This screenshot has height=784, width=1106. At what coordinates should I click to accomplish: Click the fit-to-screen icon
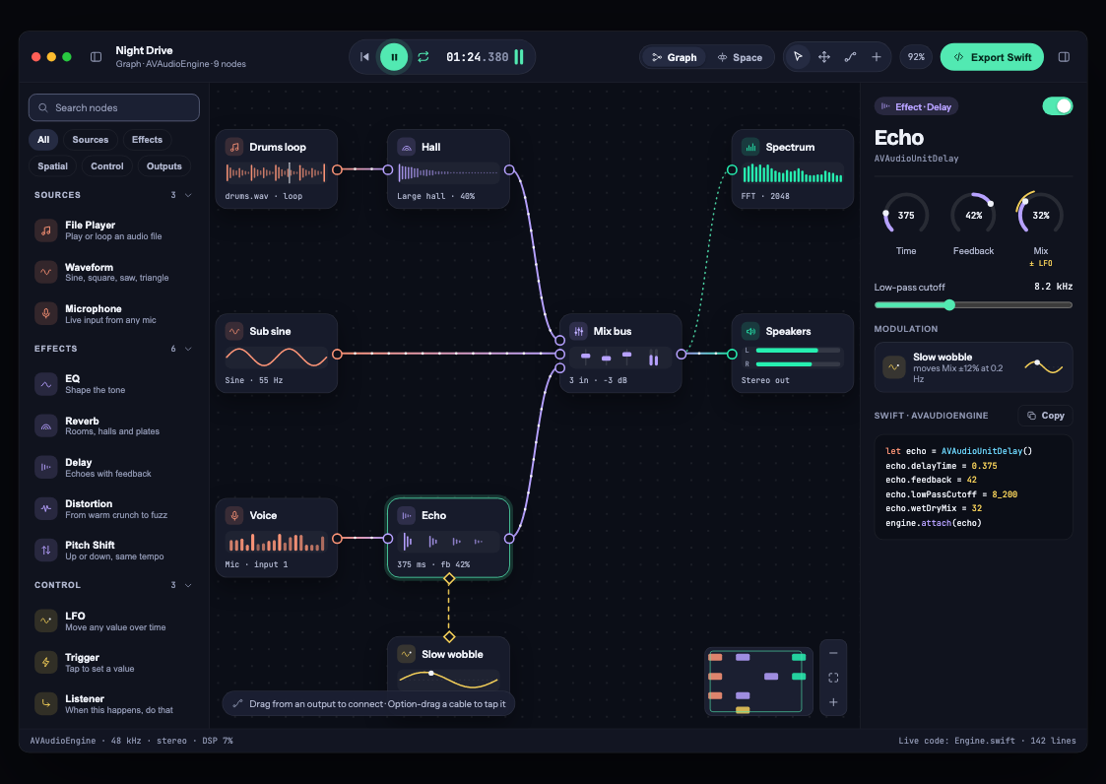[x=833, y=678]
